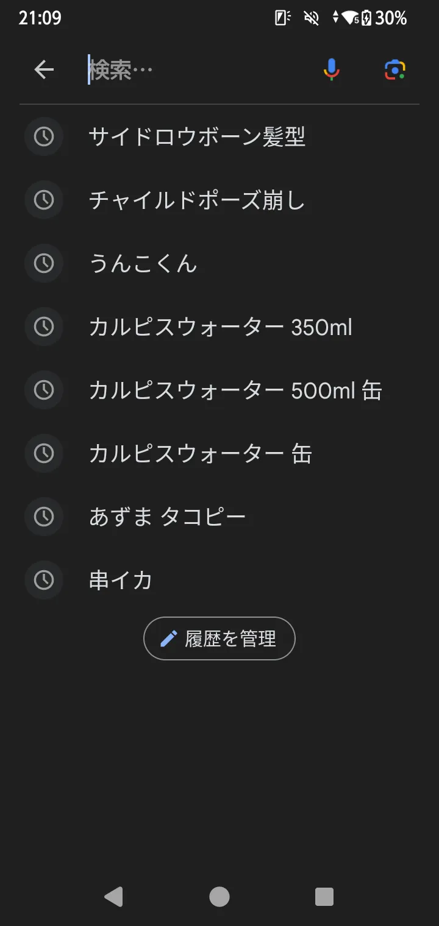Image resolution: width=439 pixels, height=926 pixels.
Task: Tap the pencil icon in 履歴を管理
Action: (x=168, y=638)
